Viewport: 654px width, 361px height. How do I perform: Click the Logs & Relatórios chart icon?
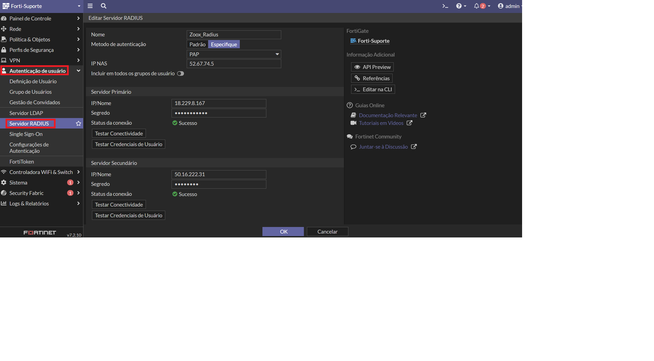tap(4, 204)
